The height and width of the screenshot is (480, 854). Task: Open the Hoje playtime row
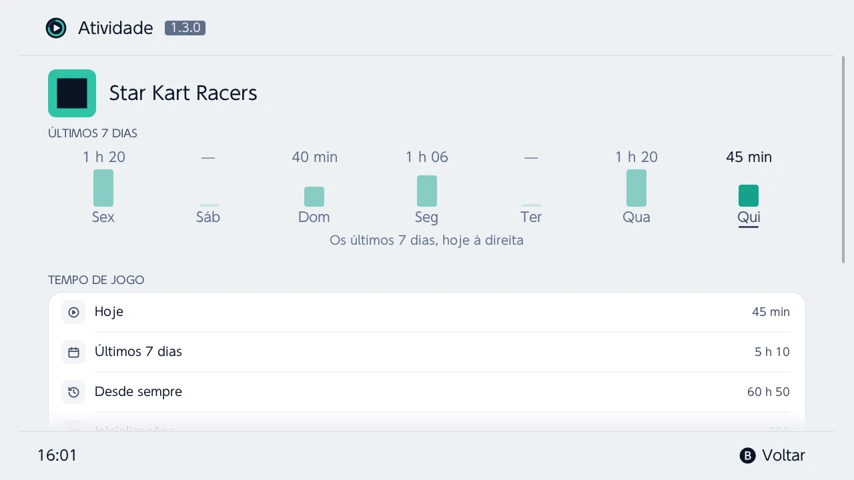click(427, 312)
